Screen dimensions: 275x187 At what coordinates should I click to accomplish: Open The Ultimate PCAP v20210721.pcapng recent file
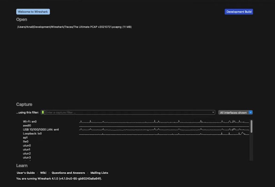(x=74, y=27)
